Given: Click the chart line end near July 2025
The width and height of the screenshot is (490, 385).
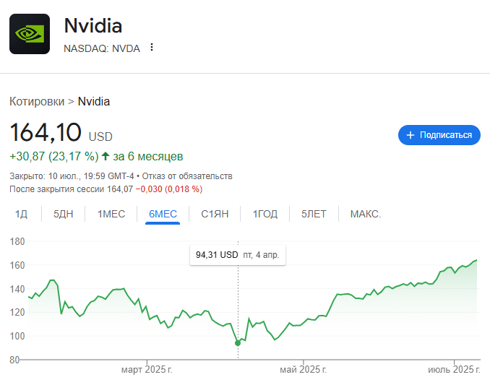Looking at the screenshot, I should coord(476,260).
